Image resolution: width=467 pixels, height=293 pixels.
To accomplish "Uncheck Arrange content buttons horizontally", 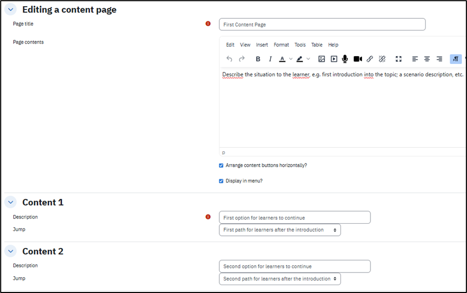I will 221,166.
